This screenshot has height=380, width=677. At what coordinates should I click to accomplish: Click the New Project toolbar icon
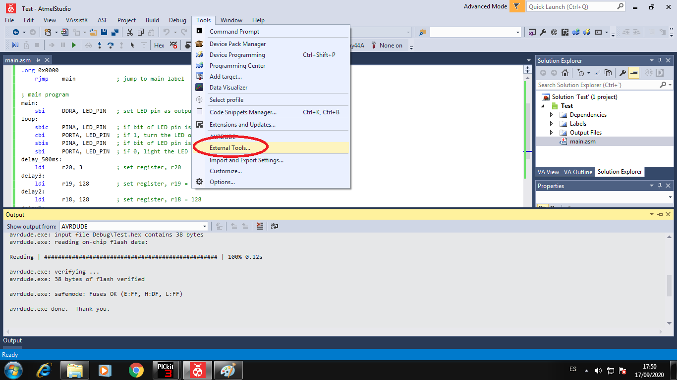click(x=48, y=32)
